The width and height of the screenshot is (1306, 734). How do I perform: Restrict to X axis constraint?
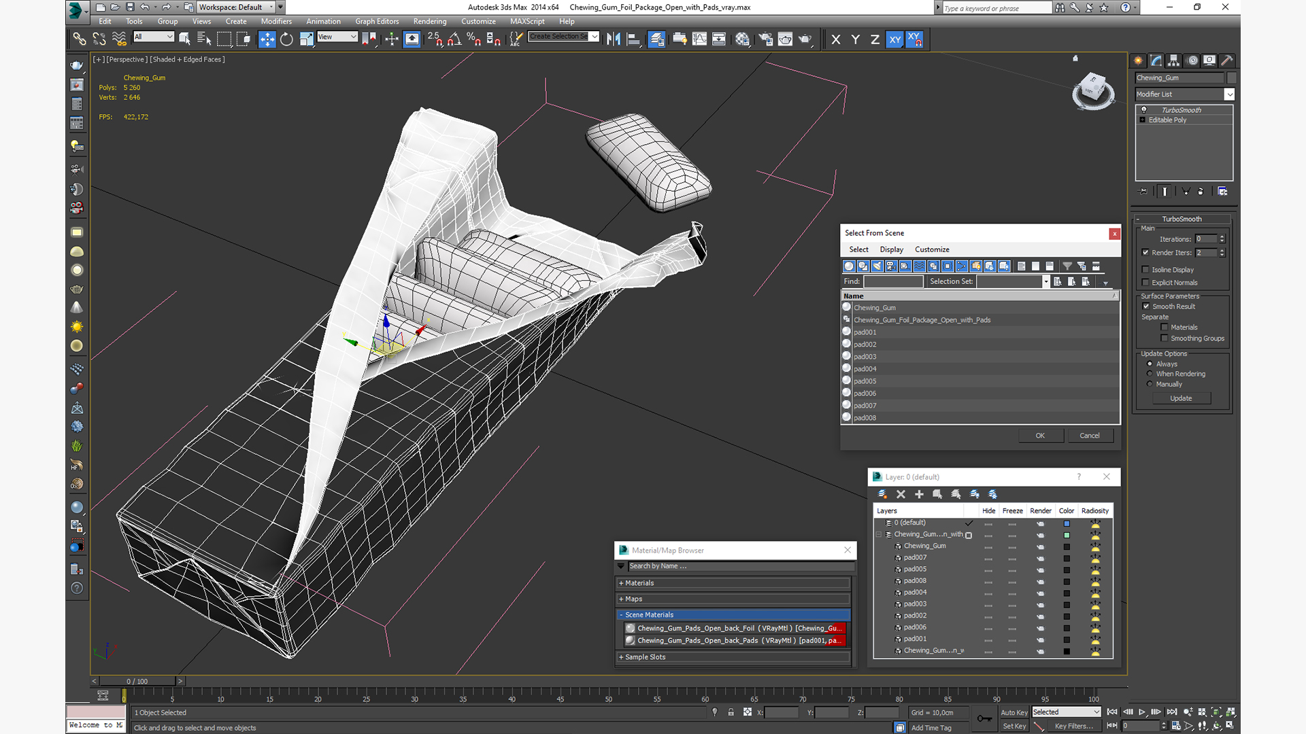[836, 39]
